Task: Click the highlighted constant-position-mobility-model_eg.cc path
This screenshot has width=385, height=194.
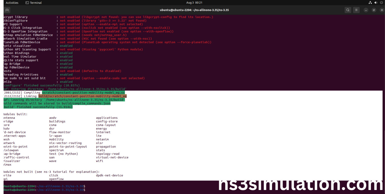Action: click(83, 93)
